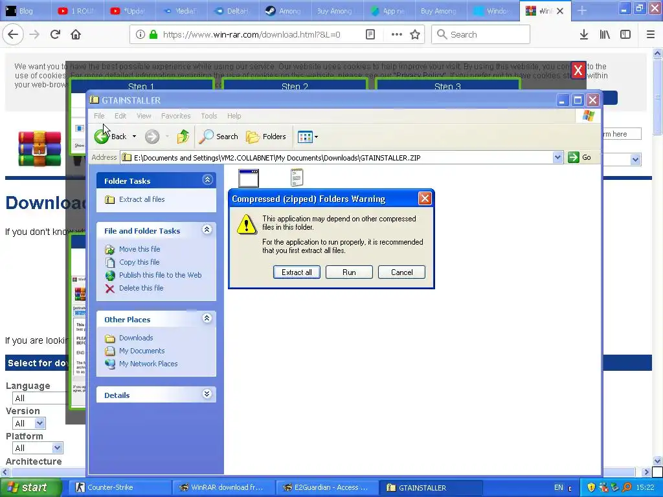
Task: Switch to the DeltaH tab in Firefox
Action: pyautogui.click(x=232, y=11)
